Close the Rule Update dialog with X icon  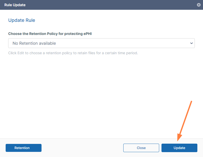pyautogui.click(x=198, y=5)
